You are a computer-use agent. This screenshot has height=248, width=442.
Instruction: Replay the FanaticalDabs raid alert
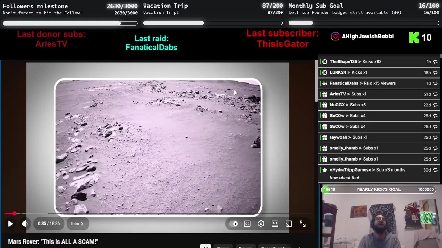pos(435,83)
